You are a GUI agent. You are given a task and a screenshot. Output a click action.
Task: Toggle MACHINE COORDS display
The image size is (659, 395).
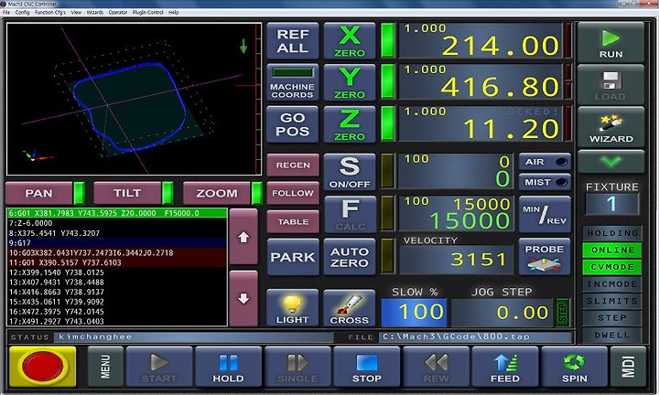coord(293,82)
